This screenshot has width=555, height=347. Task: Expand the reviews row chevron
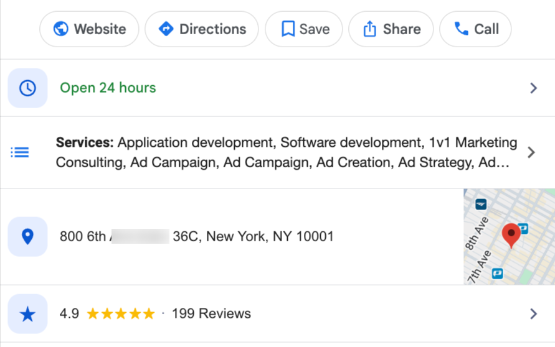pos(533,314)
